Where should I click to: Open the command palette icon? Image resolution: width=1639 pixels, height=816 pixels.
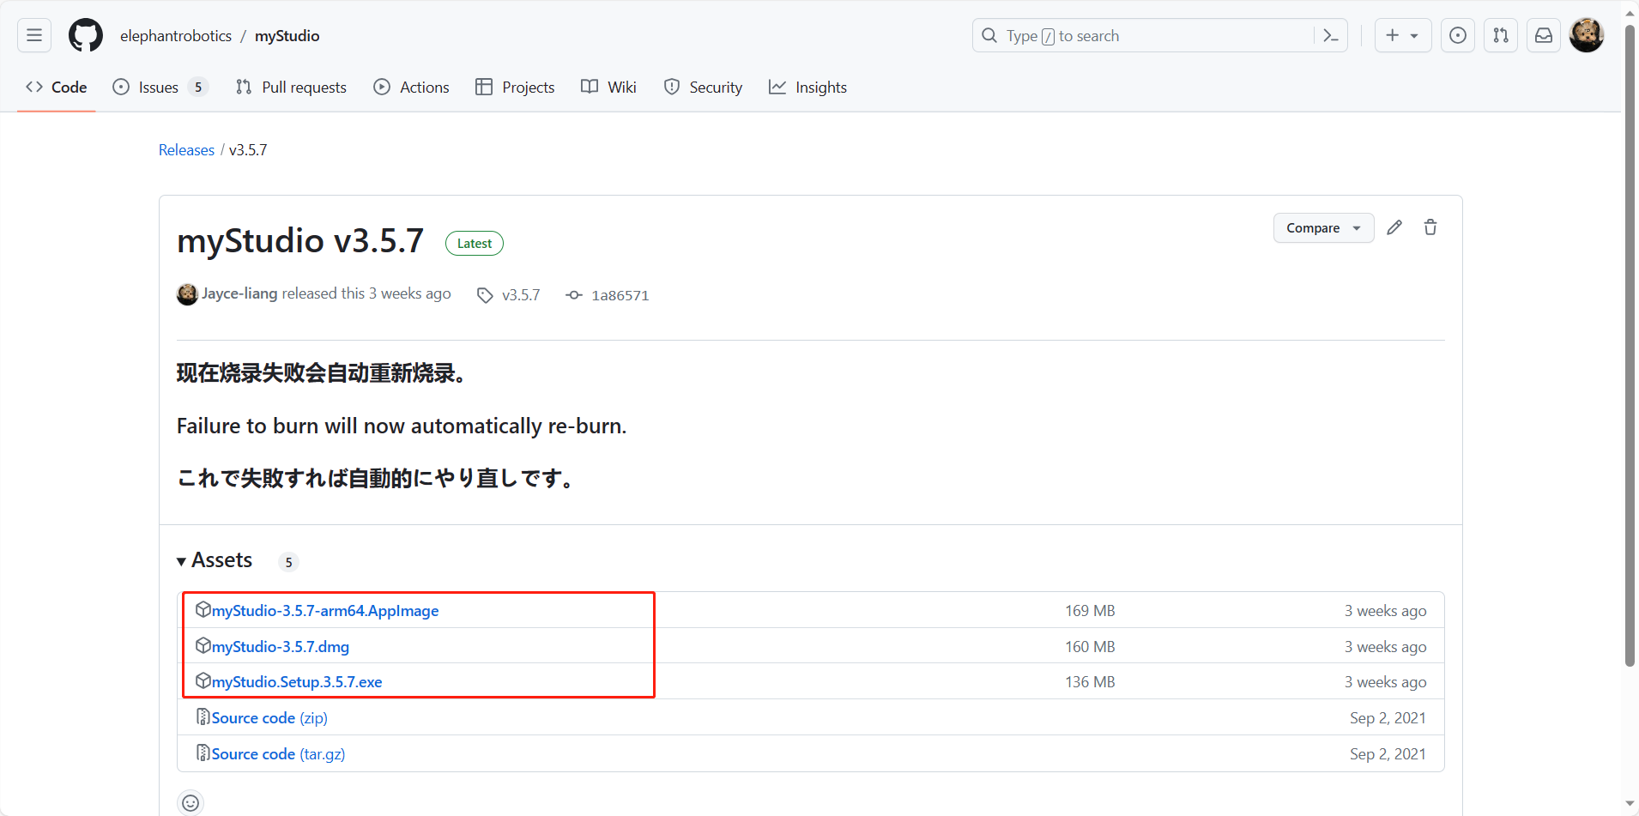tap(1331, 35)
